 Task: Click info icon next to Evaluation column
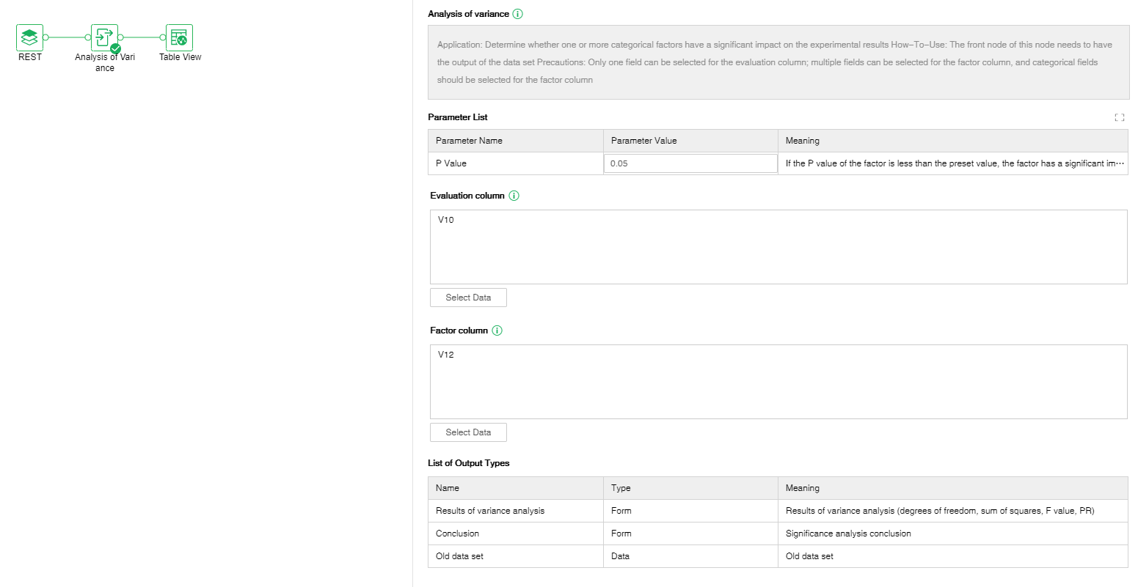coord(514,196)
